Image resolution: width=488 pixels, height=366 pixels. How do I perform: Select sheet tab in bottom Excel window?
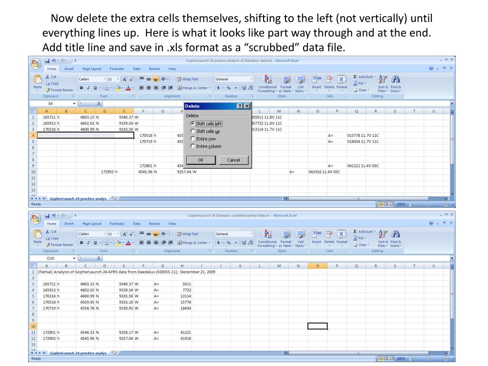click(x=78, y=353)
